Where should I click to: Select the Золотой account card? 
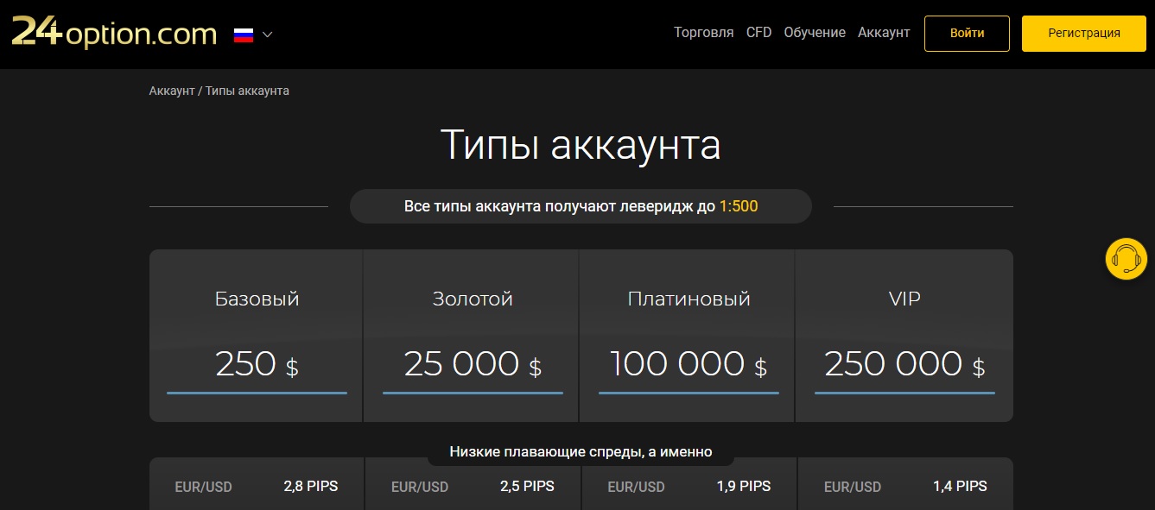point(473,335)
